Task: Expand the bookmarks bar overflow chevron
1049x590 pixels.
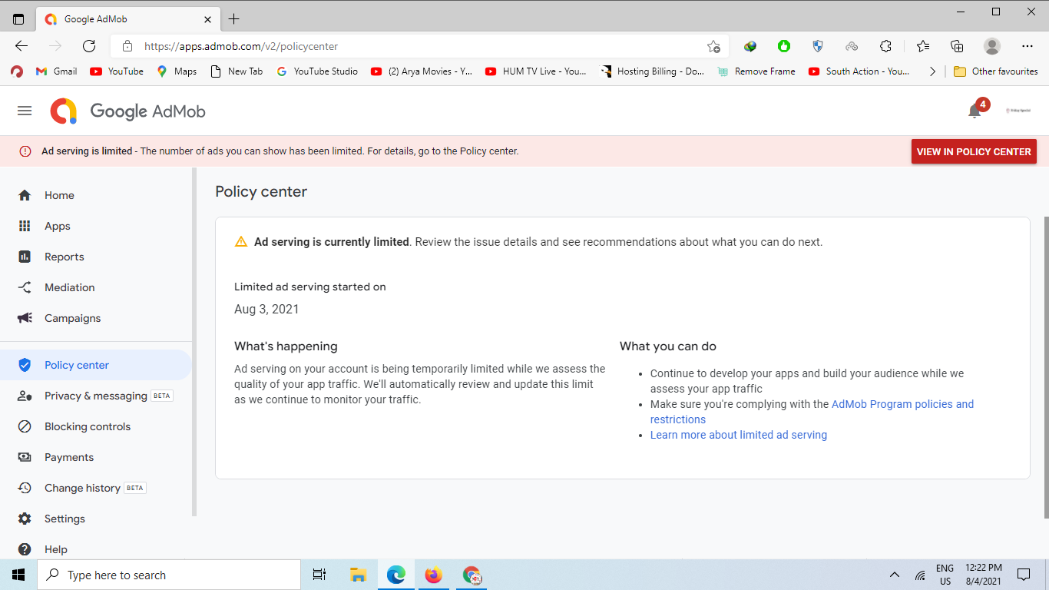Action: (x=932, y=71)
